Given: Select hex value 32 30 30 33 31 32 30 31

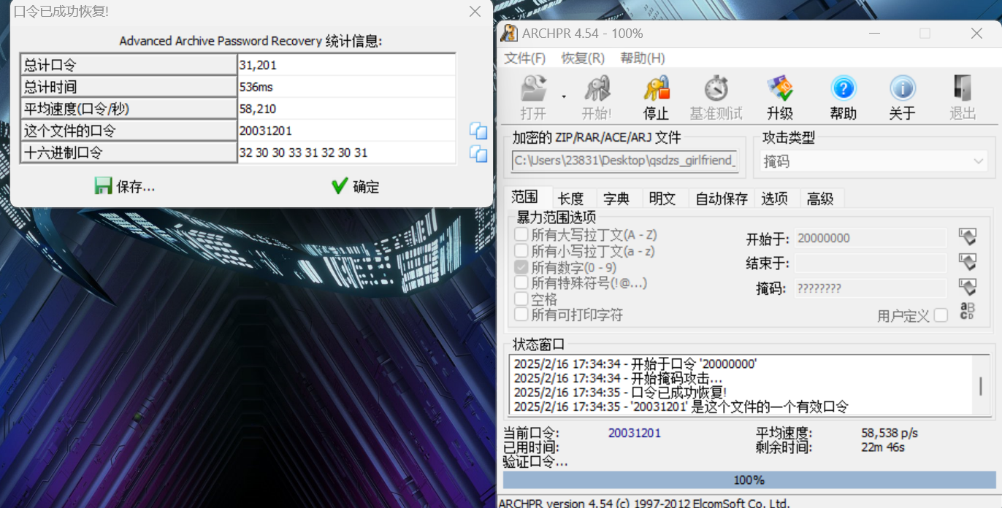Looking at the screenshot, I should click(x=347, y=153).
